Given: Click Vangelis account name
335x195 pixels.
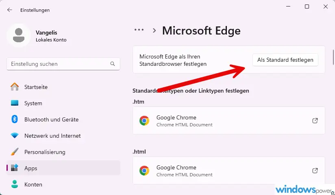Looking at the screenshot, I should [x=46, y=32].
